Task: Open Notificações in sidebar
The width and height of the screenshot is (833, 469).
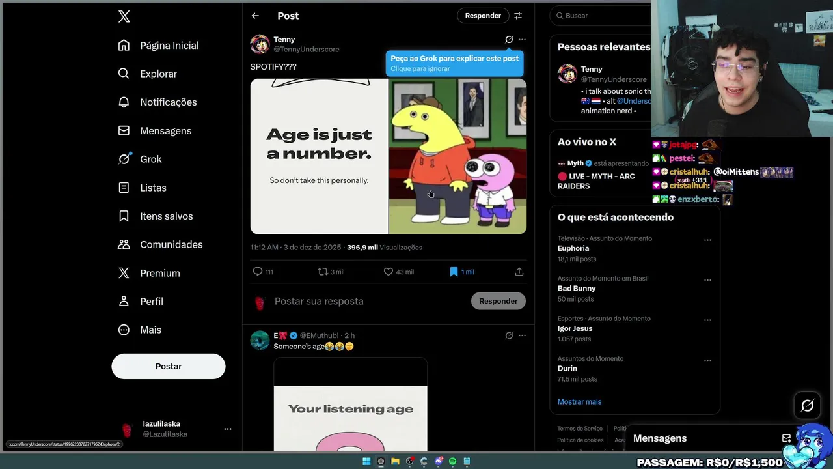Action: click(x=157, y=102)
